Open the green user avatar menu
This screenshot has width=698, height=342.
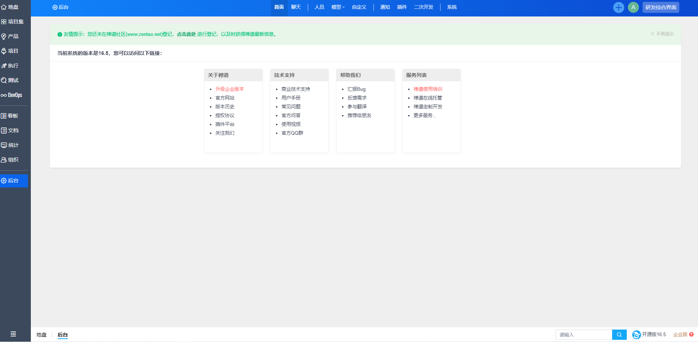pyautogui.click(x=633, y=7)
